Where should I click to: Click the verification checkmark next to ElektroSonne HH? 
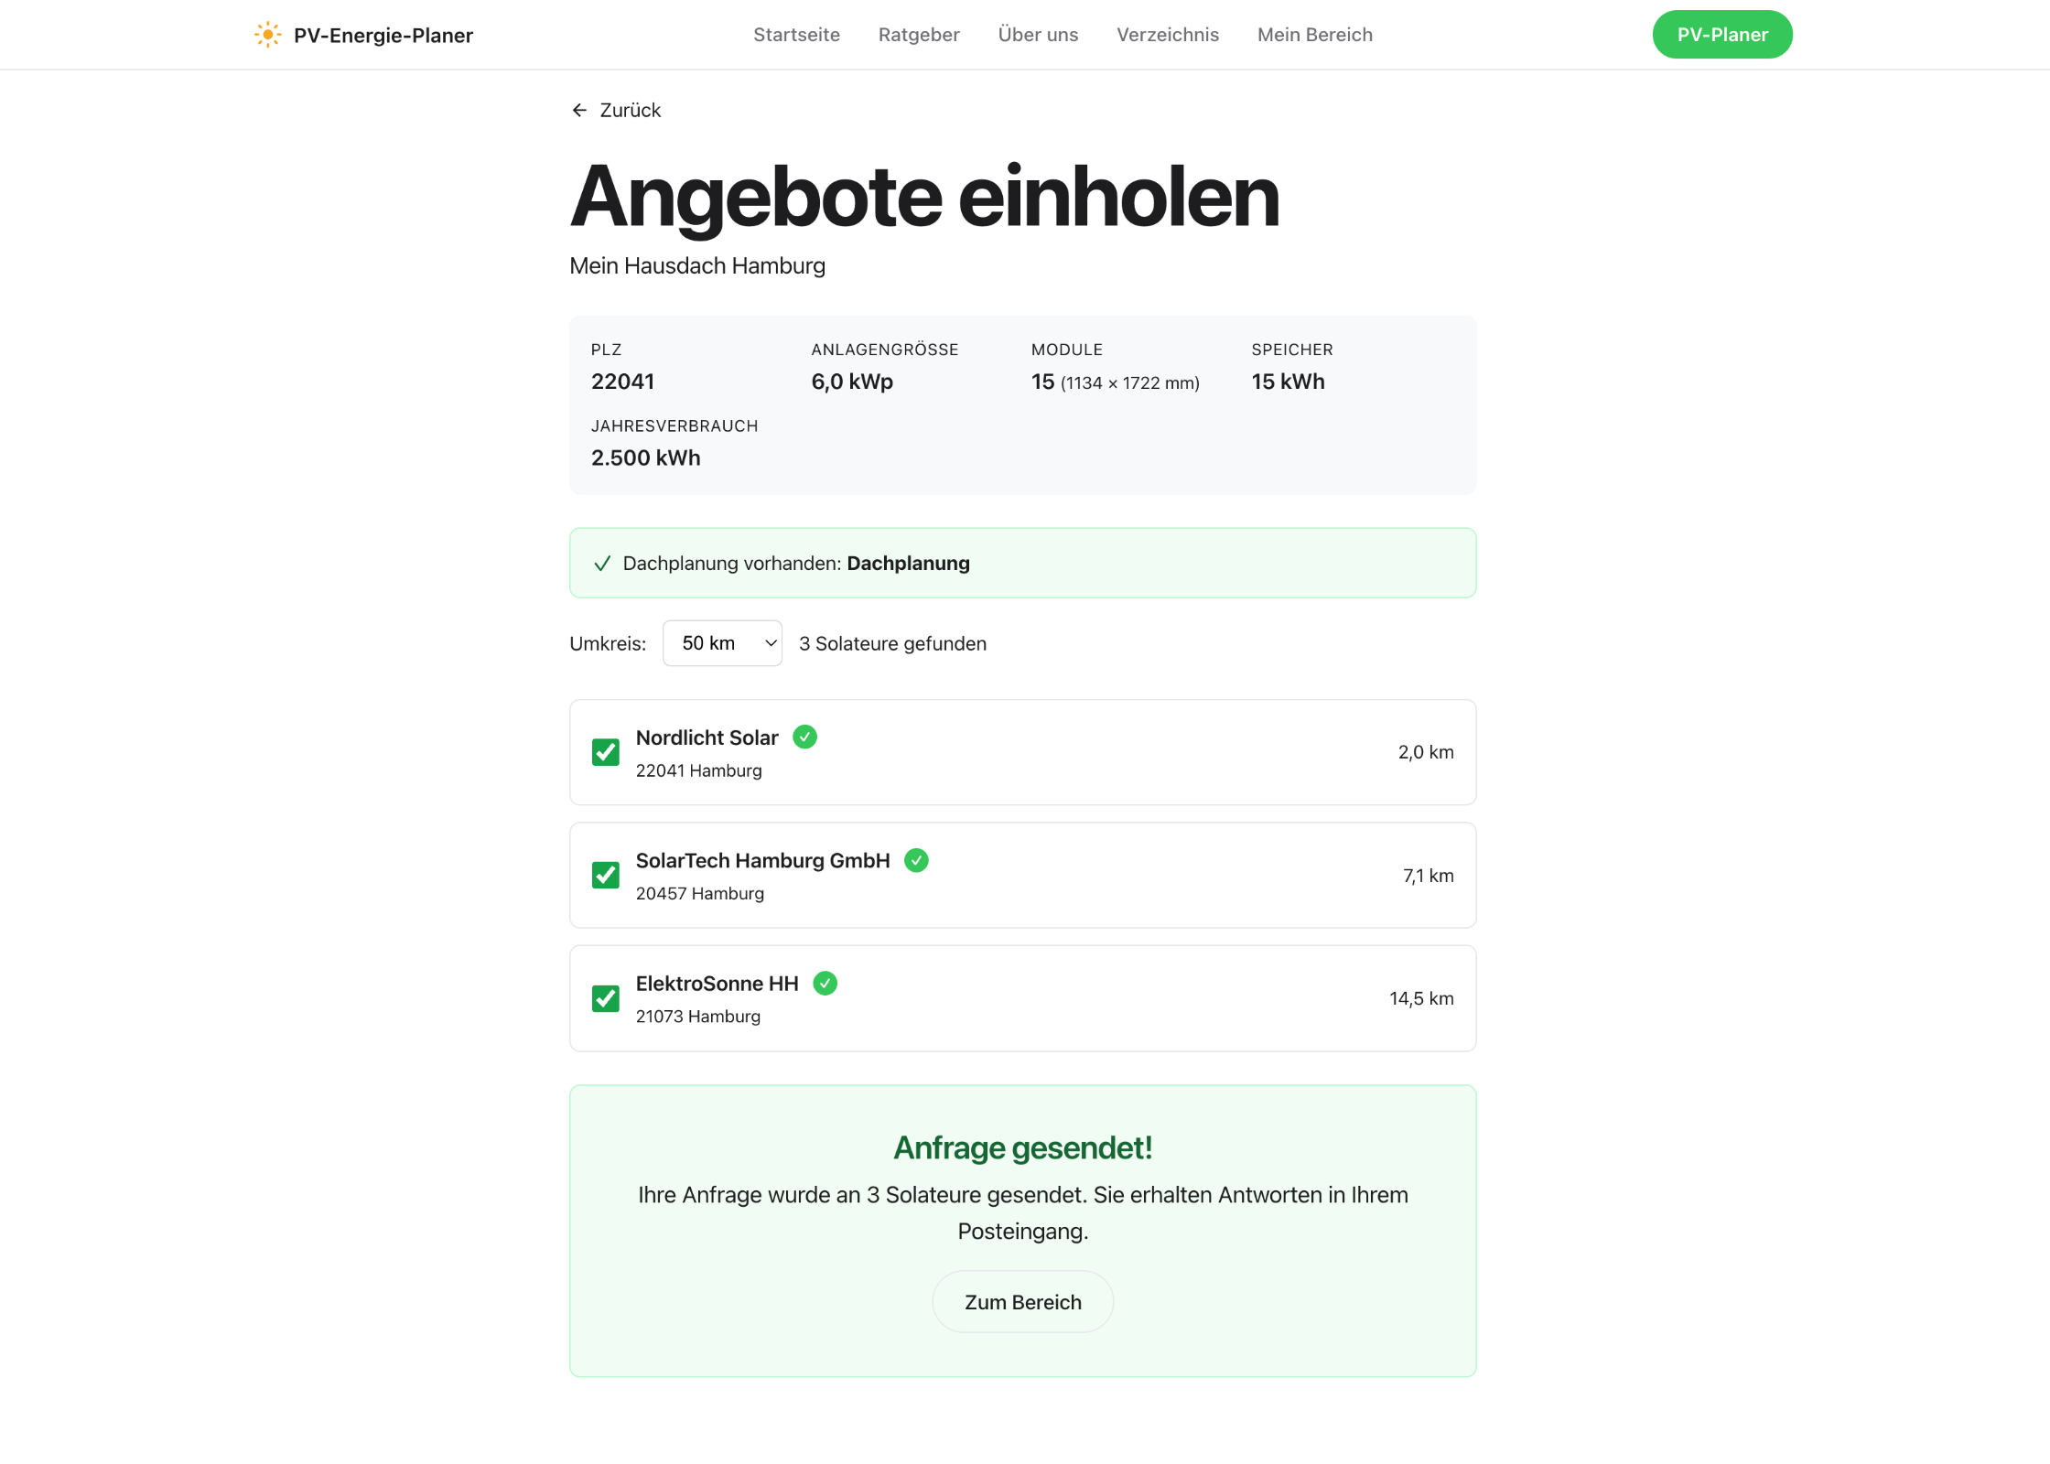pyautogui.click(x=825, y=983)
